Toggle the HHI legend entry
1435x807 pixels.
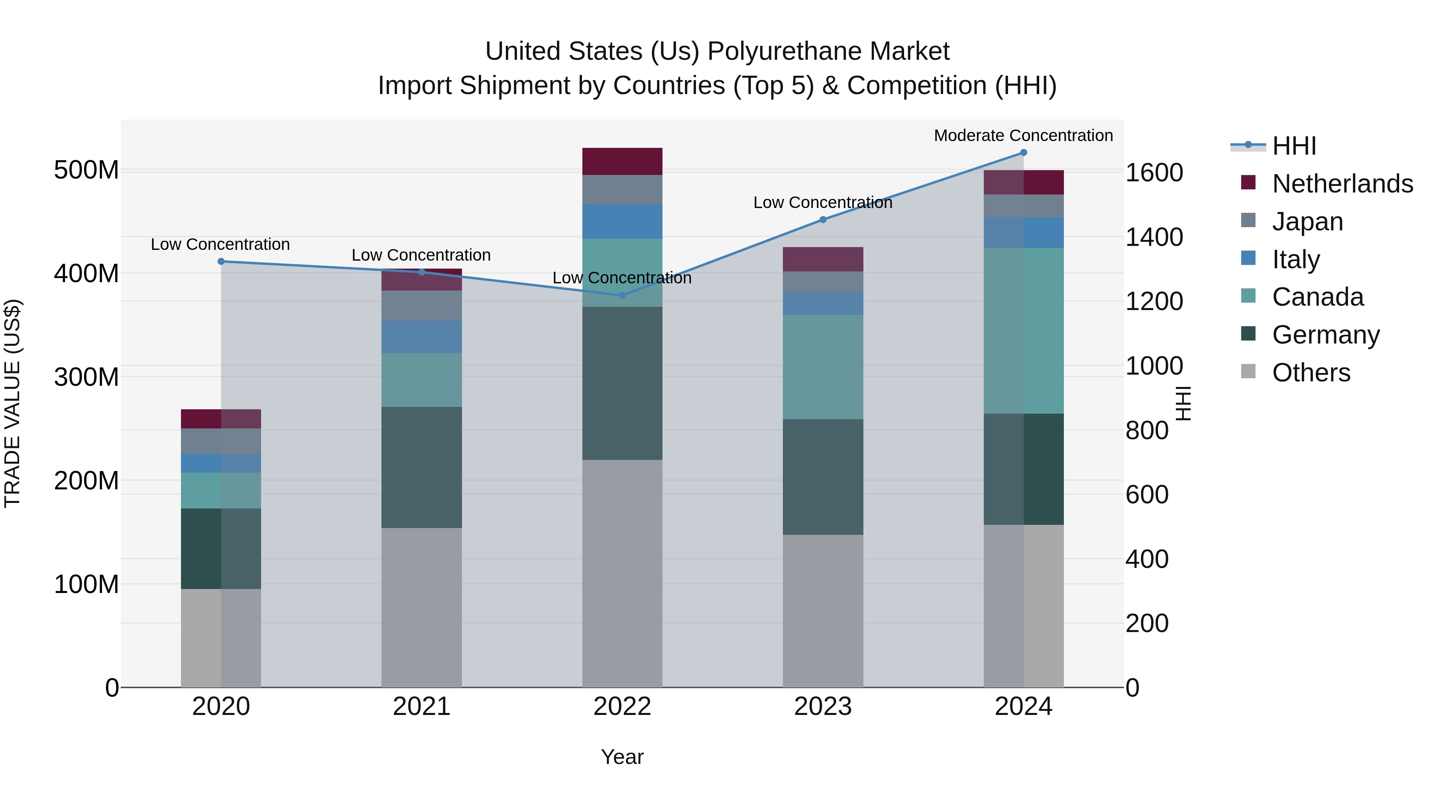pos(1274,146)
